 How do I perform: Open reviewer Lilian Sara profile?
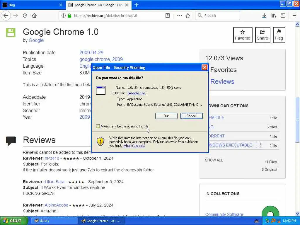pos(54,182)
